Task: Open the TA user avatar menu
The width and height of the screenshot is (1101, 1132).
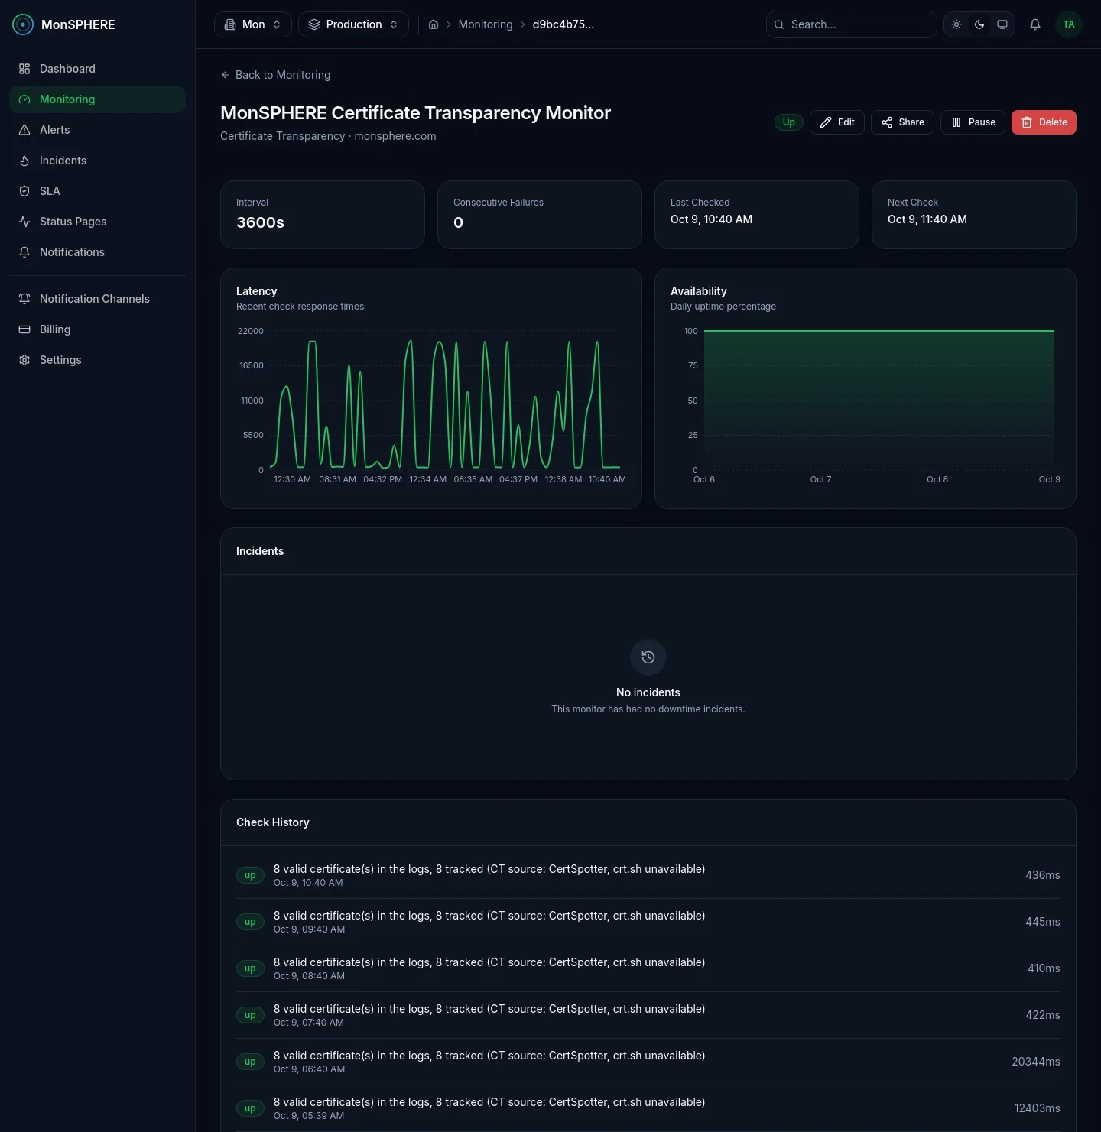Action: pyautogui.click(x=1069, y=24)
